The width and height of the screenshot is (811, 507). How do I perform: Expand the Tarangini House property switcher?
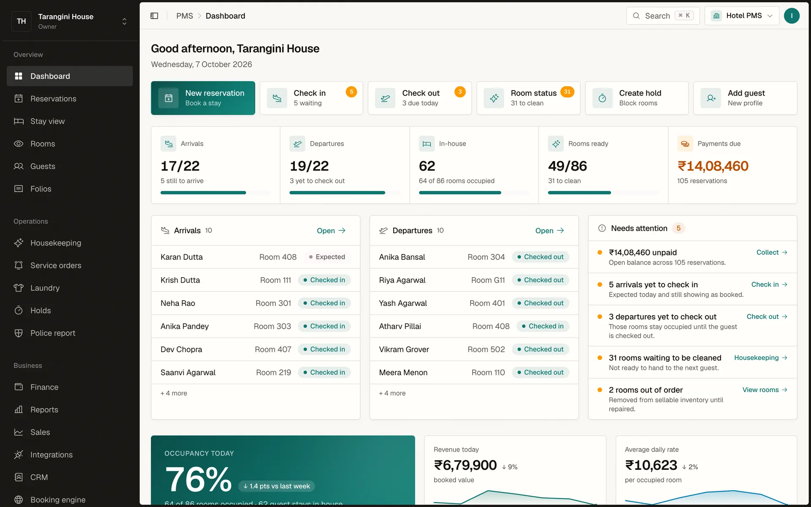pos(70,21)
